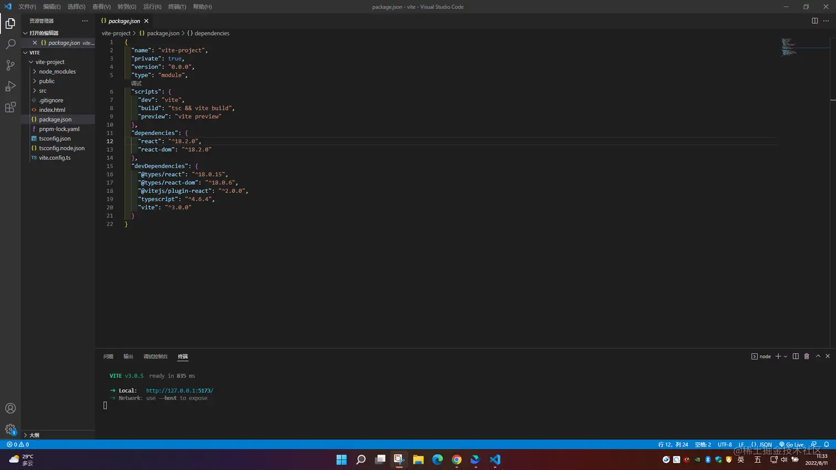Open the tsconfig.json file
Viewport: 836px width, 470px height.
pos(58,139)
